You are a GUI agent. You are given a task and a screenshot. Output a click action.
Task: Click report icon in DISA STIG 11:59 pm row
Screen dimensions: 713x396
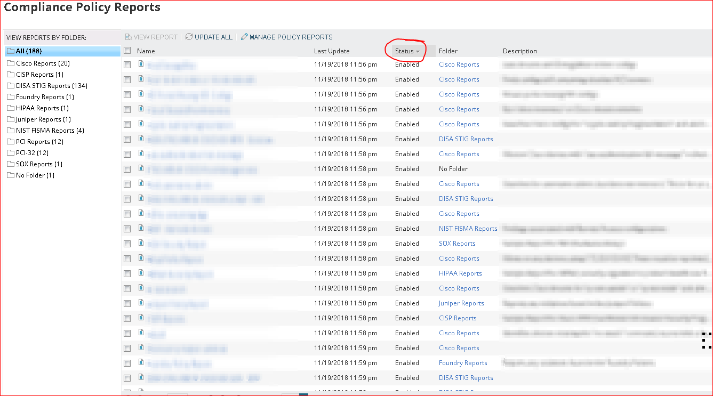point(141,377)
